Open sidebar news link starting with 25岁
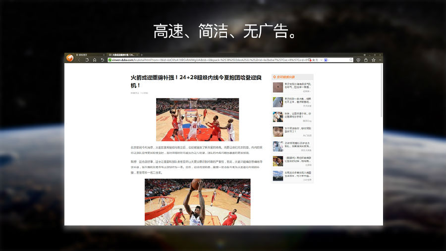 (x=297, y=145)
